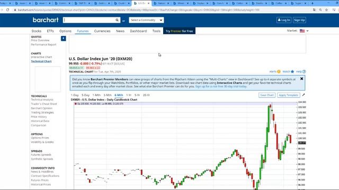The image size is (339, 190).
Task: Open Barchart Opinion link
Action: tap(42, 108)
